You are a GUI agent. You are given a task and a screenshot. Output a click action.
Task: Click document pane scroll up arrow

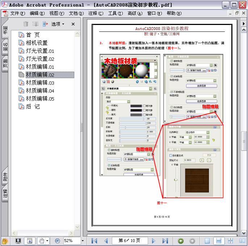[244, 30]
